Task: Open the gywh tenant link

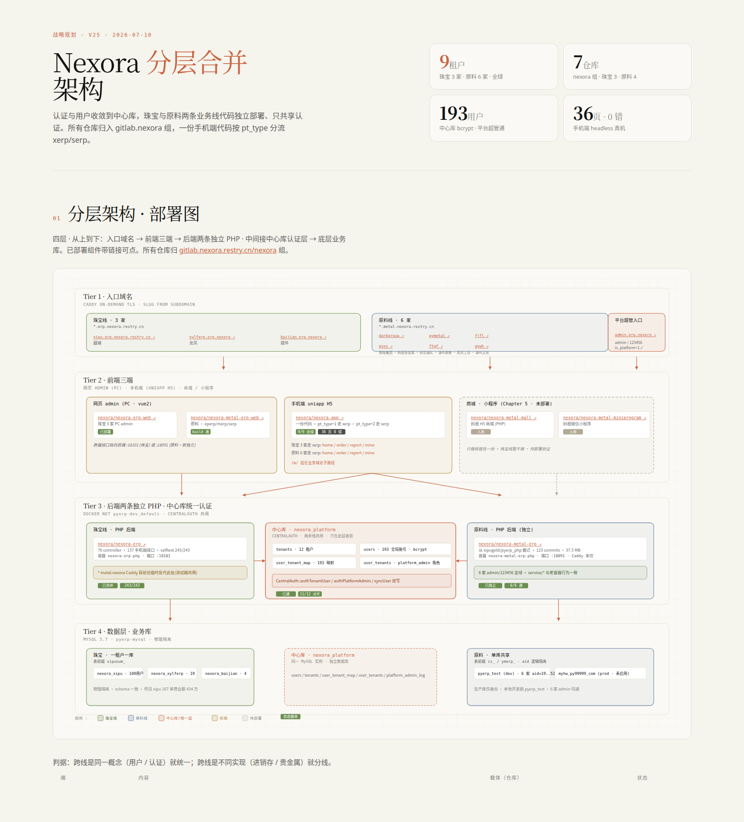Action: pyautogui.click(x=481, y=346)
